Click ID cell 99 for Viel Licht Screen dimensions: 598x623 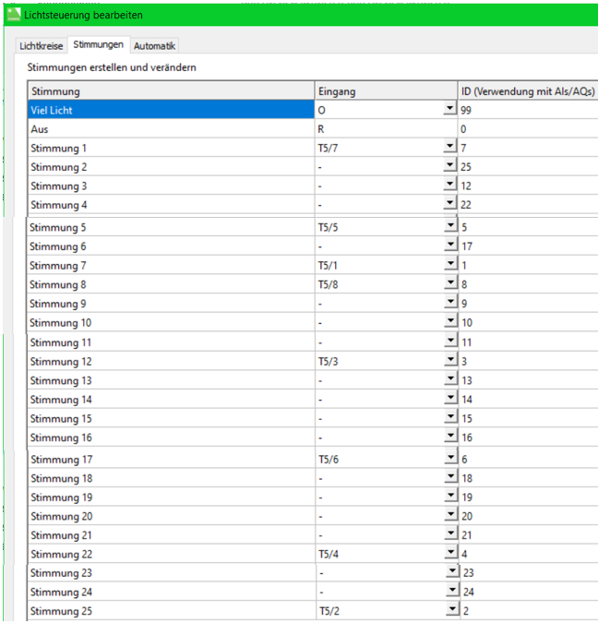coord(528,110)
